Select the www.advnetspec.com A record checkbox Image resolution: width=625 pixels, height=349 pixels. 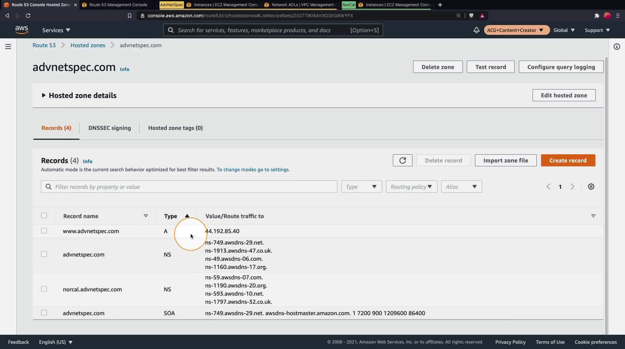(x=44, y=231)
